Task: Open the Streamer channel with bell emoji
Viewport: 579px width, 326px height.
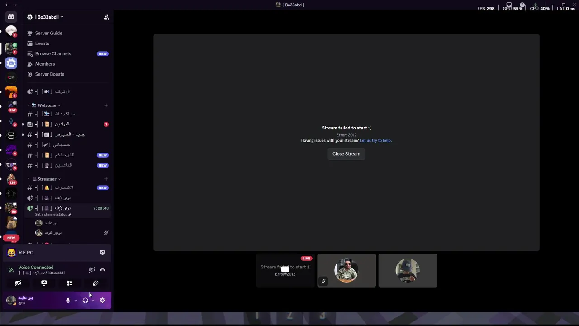Action: point(68,187)
